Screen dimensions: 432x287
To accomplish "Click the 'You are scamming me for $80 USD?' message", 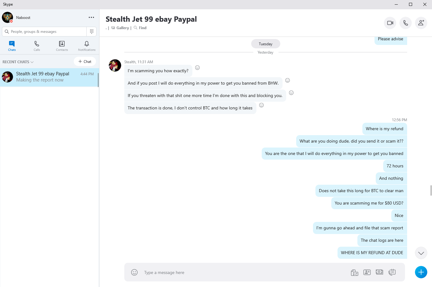I will [369, 203].
